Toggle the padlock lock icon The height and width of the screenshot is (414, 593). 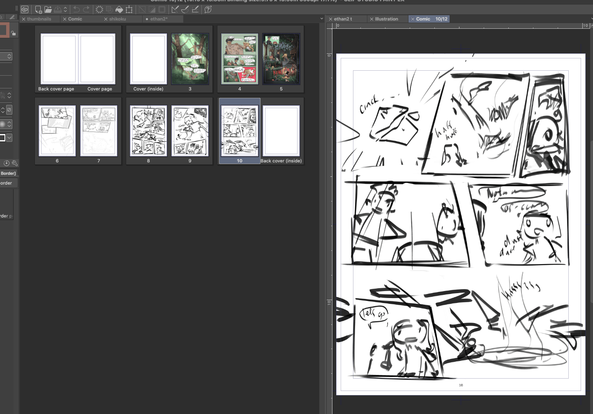[13, 33]
